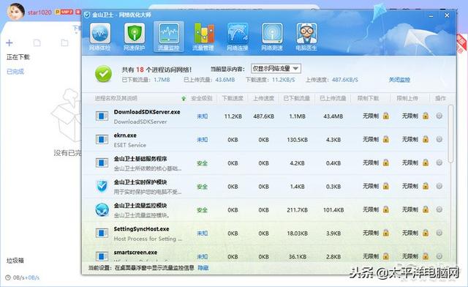Open the 网络测速 speed test icon

[x=272, y=37]
